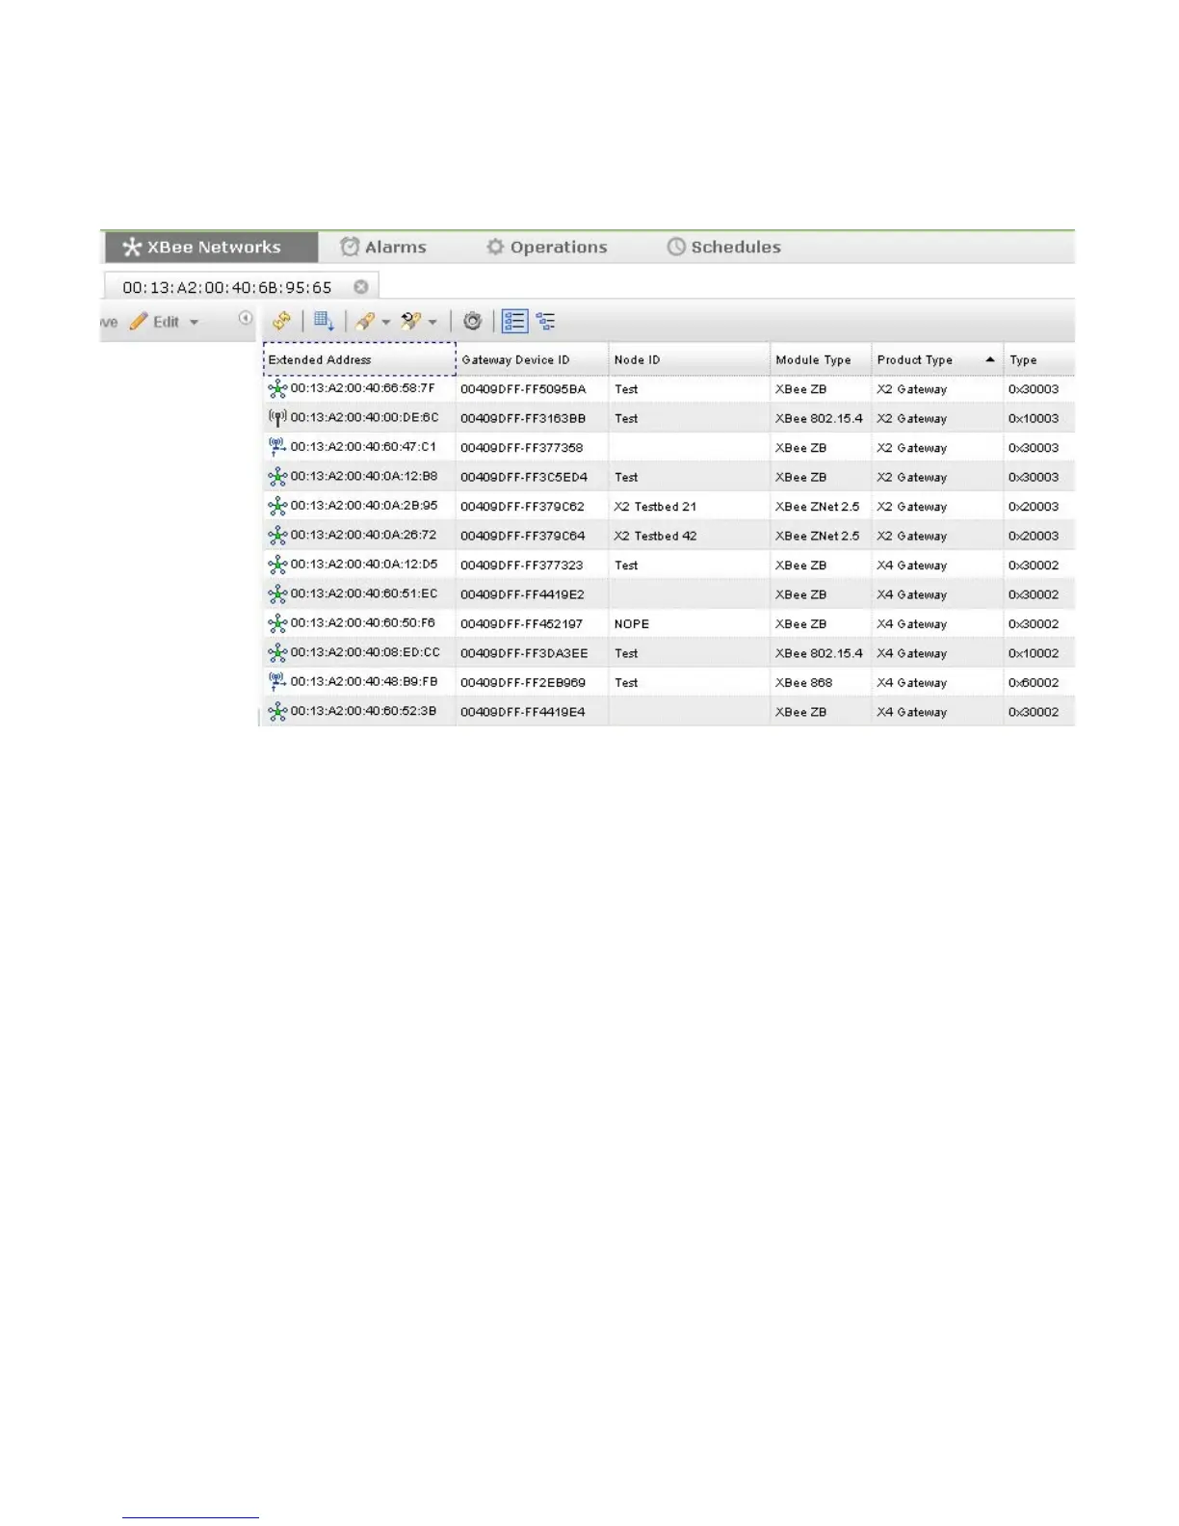Click node icon for 00:13:A2:00:40:66:58:7F

[277, 388]
